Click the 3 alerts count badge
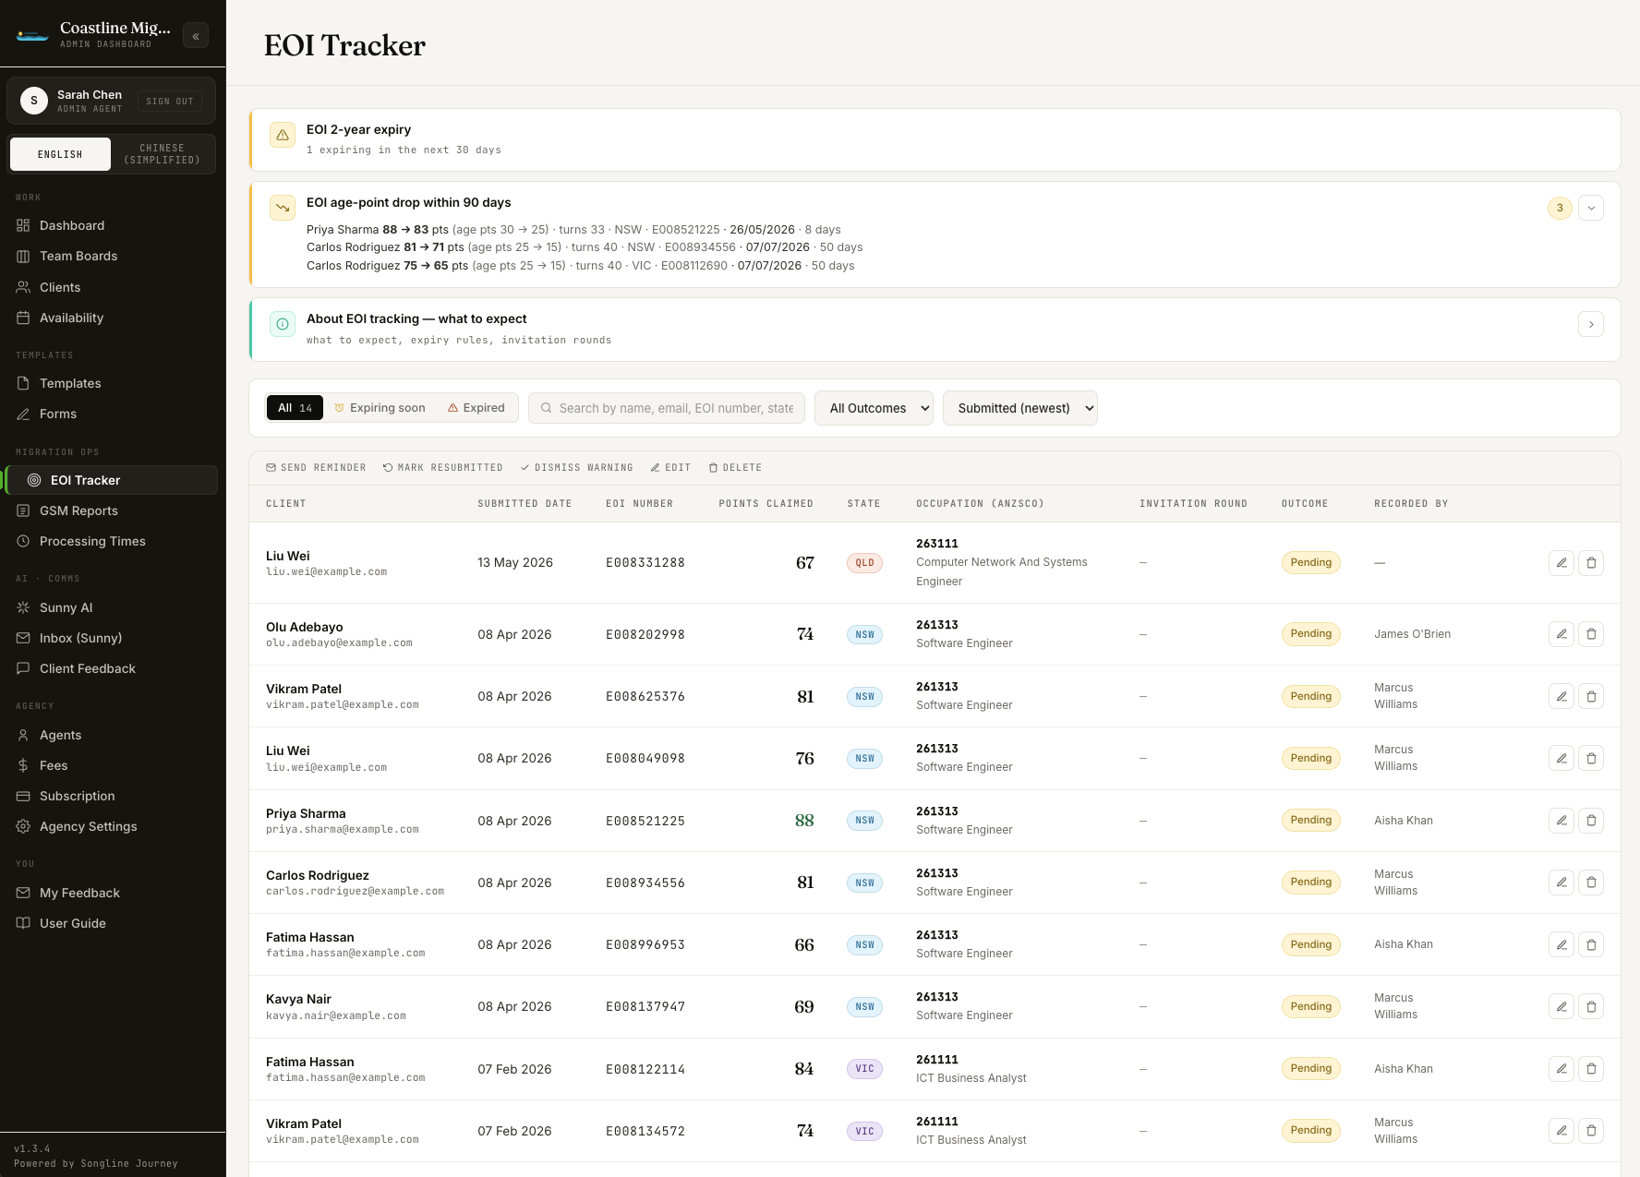 (1560, 208)
